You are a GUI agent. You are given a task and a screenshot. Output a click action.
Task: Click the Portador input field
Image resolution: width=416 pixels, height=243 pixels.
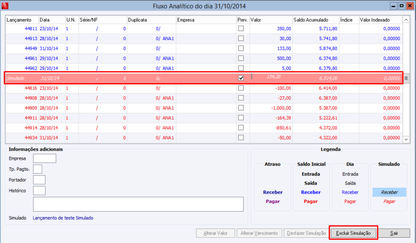click(x=40, y=180)
